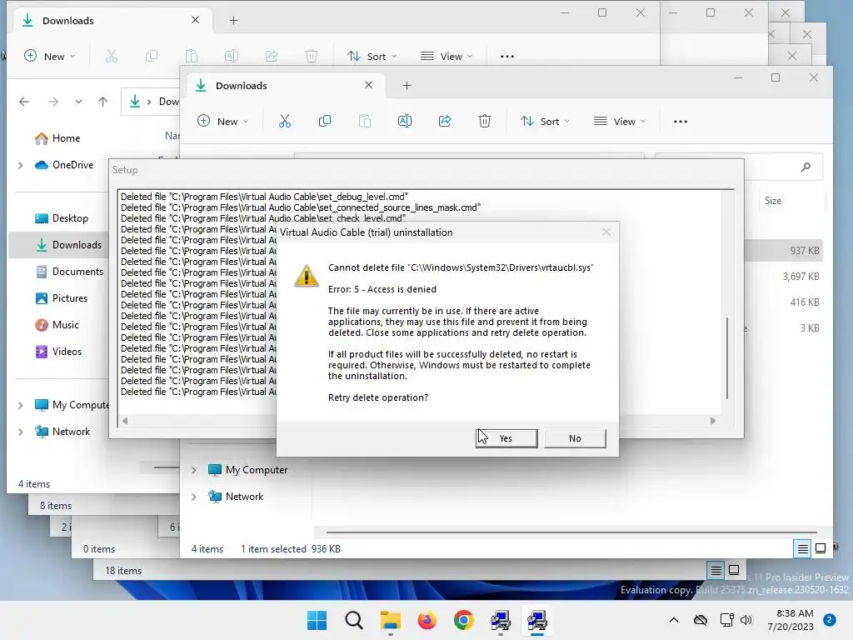Click Yes to retry delete operation
Image resolution: width=853 pixels, height=640 pixels.
coord(506,438)
